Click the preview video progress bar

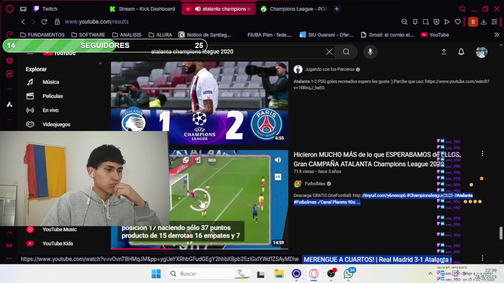coord(200,248)
